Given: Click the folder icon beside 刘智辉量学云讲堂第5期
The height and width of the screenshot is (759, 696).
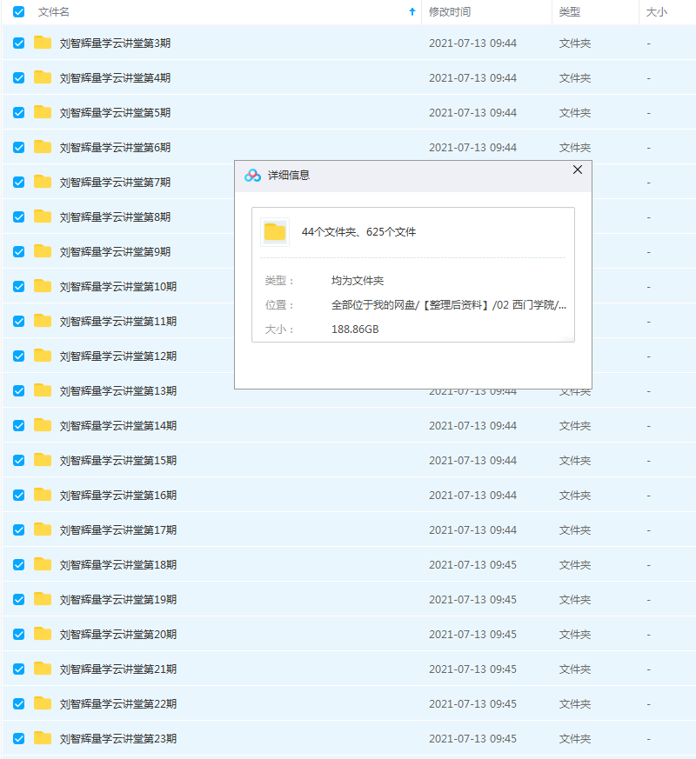Looking at the screenshot, I should [43, 112].
